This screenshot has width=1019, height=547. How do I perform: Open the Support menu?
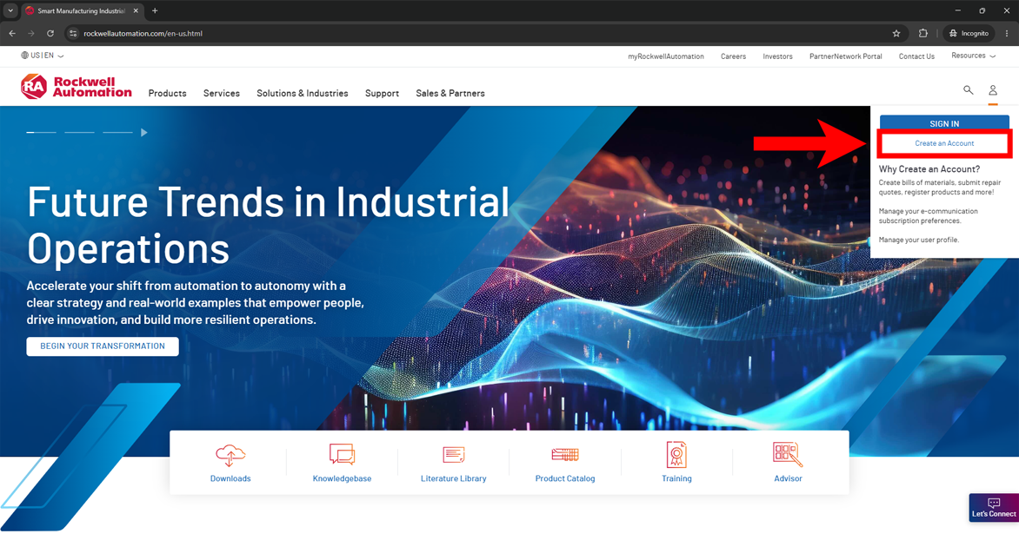pos(383,94)
